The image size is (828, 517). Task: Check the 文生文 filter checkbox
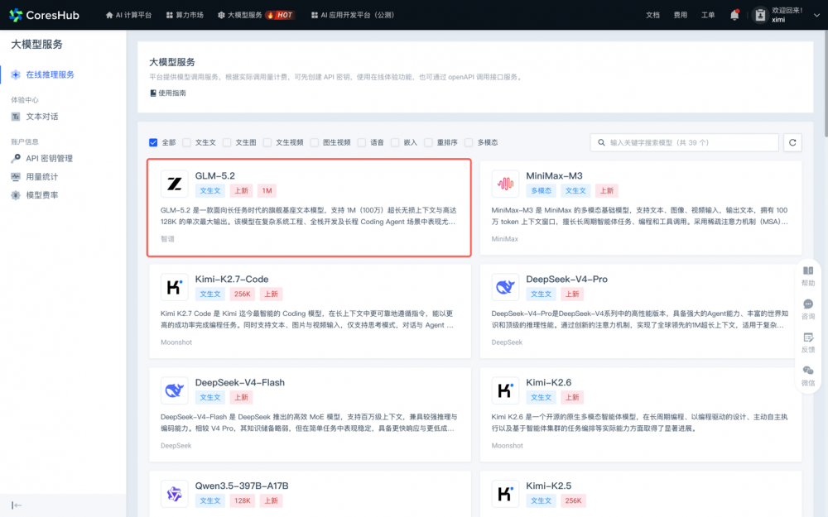pyautogui.click(x=186, y=142)
